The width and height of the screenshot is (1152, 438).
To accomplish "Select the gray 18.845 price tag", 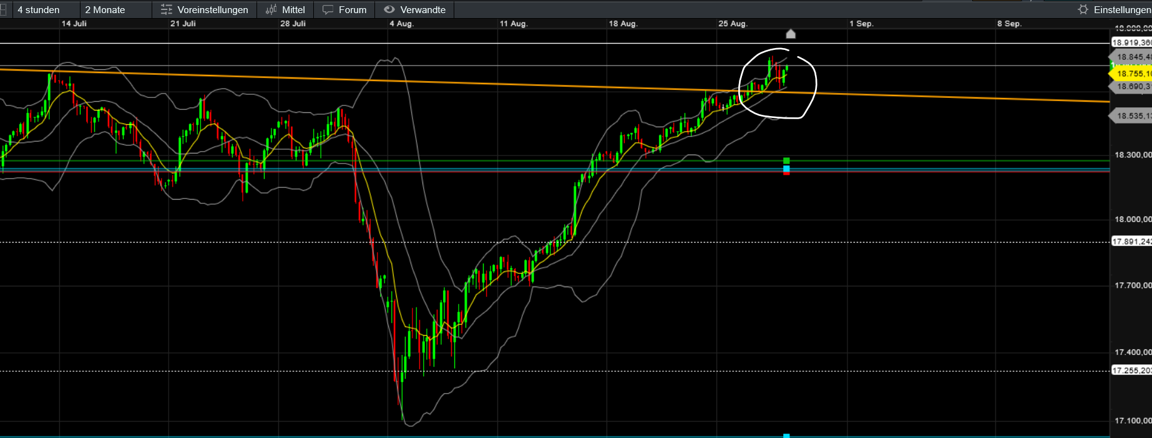I will [x=1131, y=57].
